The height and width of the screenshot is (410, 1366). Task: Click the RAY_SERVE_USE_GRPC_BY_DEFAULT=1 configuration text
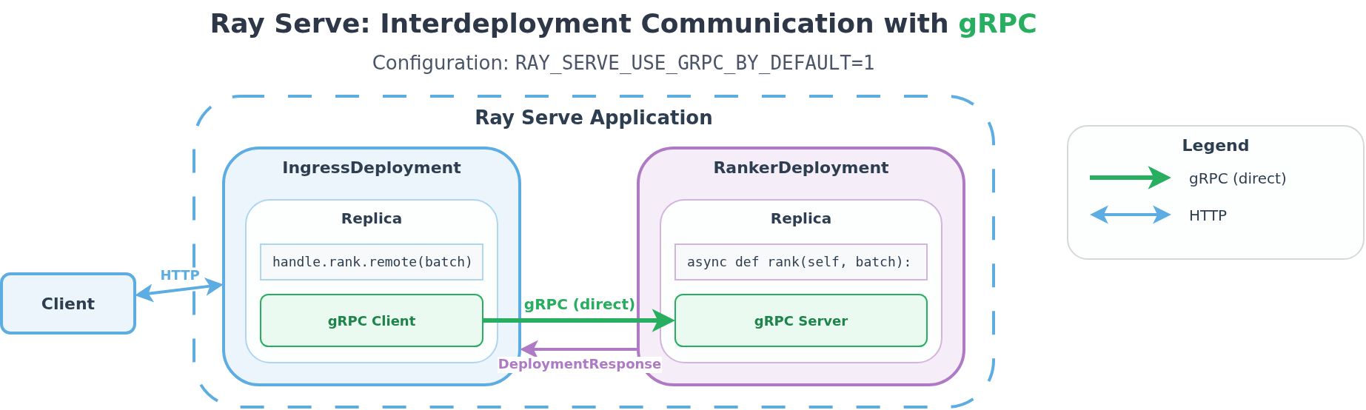click(694, 64)
